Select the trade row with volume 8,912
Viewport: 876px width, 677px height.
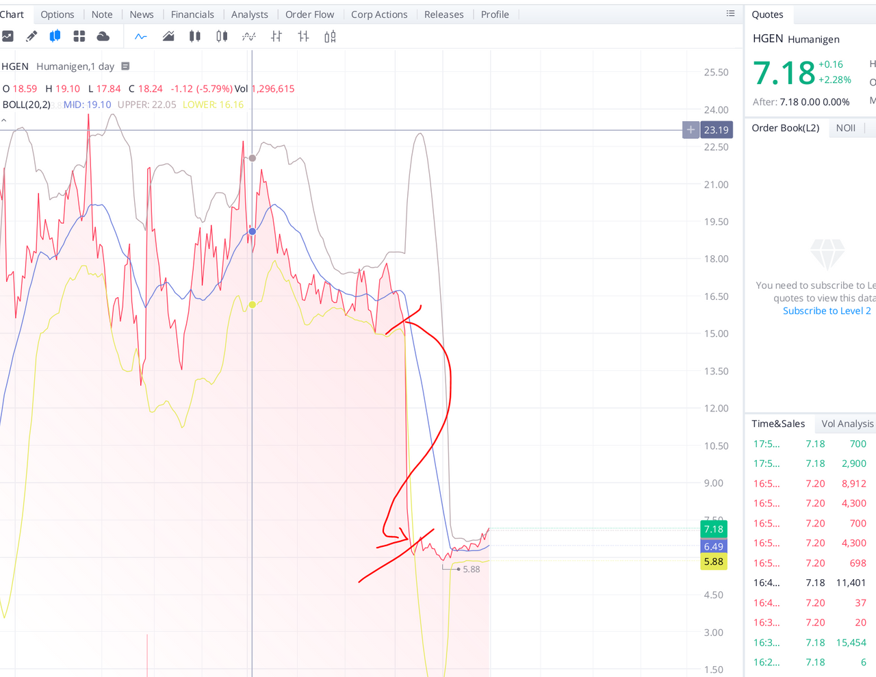pyautogui.click(x=810, y=483)
